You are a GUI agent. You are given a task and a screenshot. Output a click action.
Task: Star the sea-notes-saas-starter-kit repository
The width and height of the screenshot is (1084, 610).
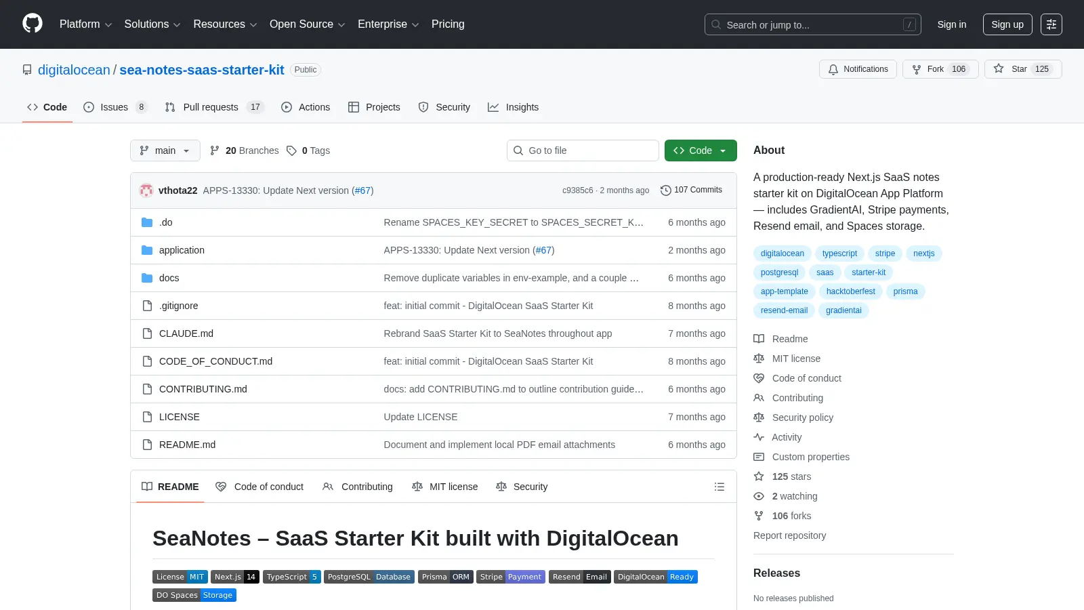pyautogui.click(x=1023, y=69)
